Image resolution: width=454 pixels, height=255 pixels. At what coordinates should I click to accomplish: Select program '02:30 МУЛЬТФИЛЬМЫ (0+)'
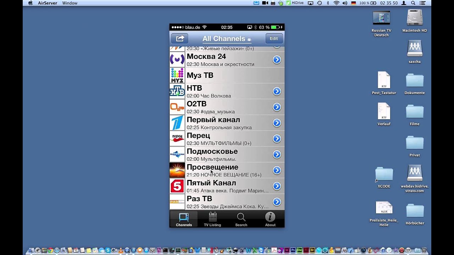[219, 143]
